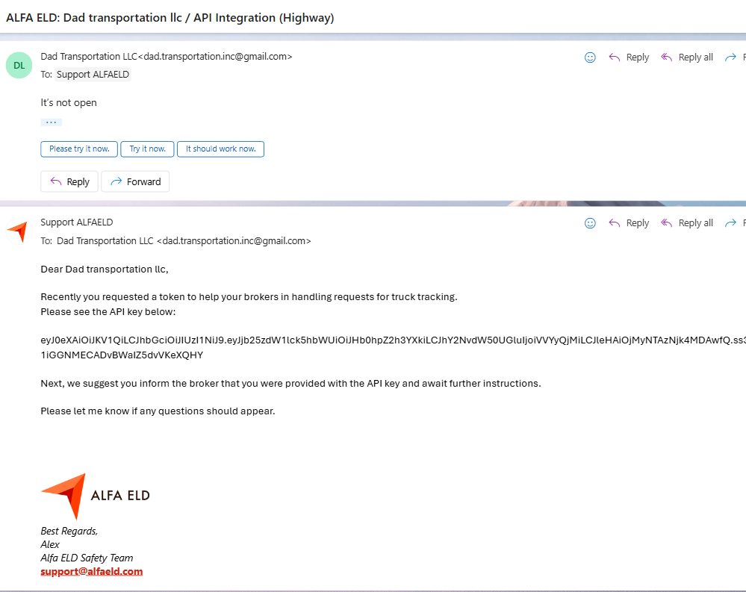This screenshot has width=746, height=592.
Task: Click "Dear Dad transportation llc," greeting
Action: click(x=105, y=269)
